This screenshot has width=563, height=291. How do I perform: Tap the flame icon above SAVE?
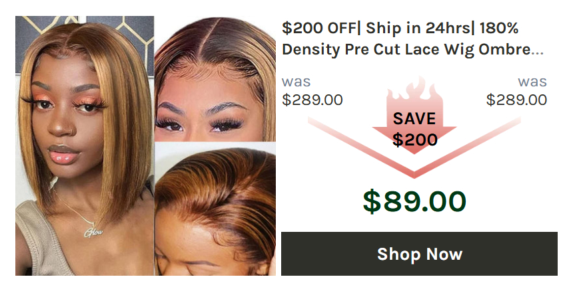pyautogui.click(x=414, y=91)
